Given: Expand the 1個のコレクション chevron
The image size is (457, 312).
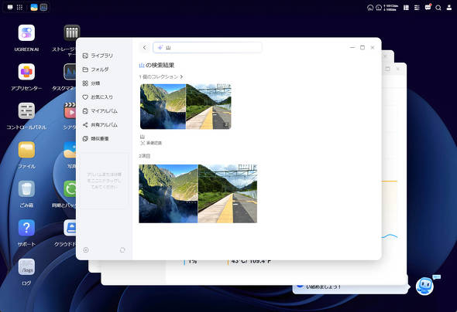Looking at the screenshot, I should coord(181,76).
